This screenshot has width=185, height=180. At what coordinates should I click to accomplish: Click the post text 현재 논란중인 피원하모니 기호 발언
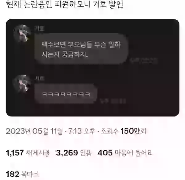tap(65, 4)
